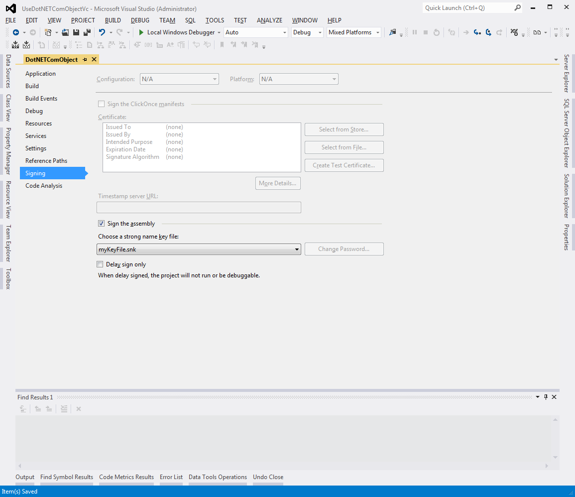The image size is (575, 497).
Task: Undo the last action
Action: (x=102, y=32)
